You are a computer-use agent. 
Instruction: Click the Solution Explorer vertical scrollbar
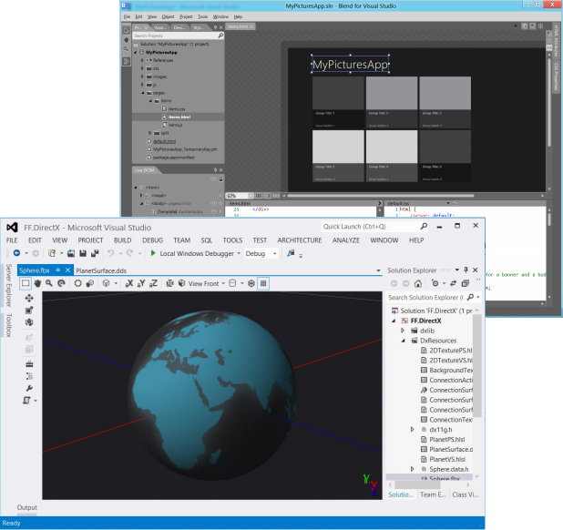tap(477, 366)
